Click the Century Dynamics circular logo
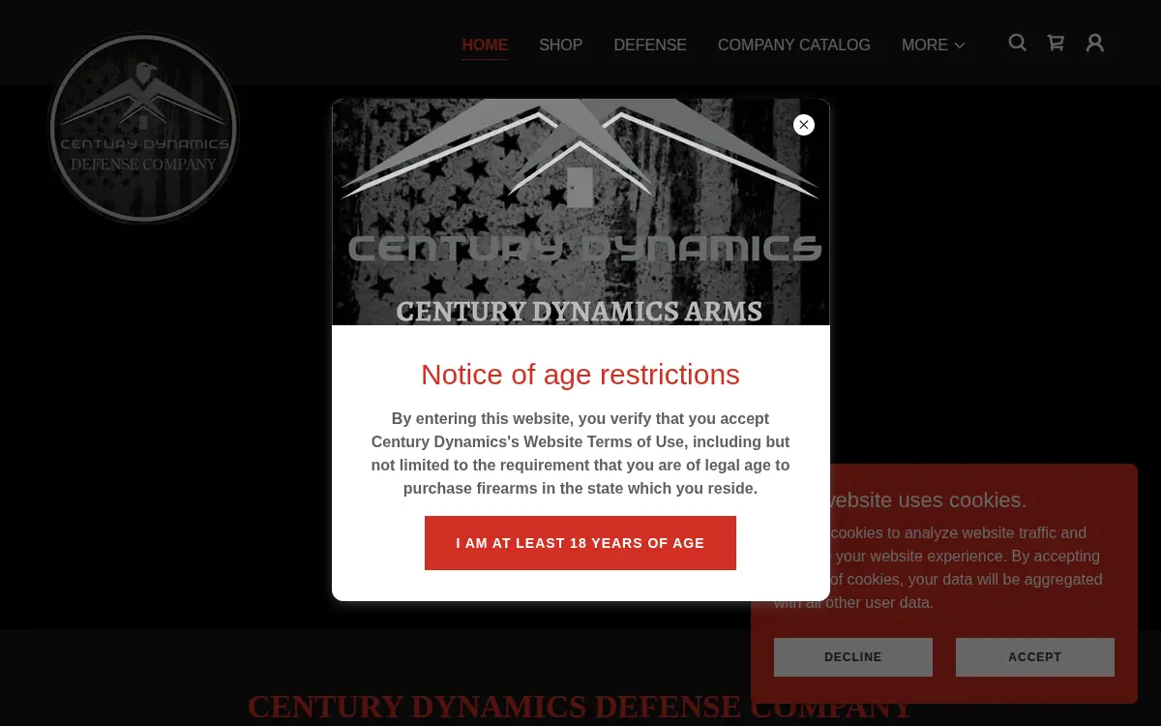 [x=143, y=128]
